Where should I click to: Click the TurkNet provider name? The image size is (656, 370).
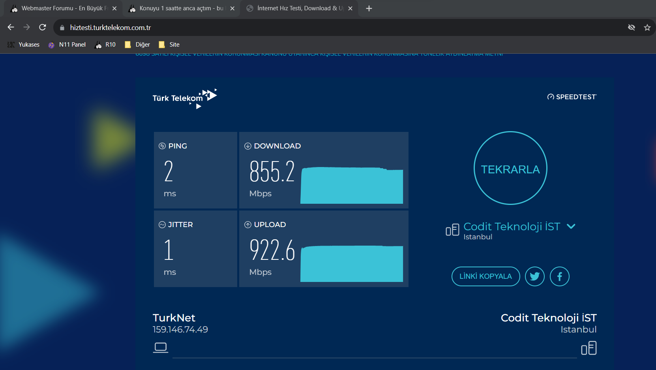174,318
